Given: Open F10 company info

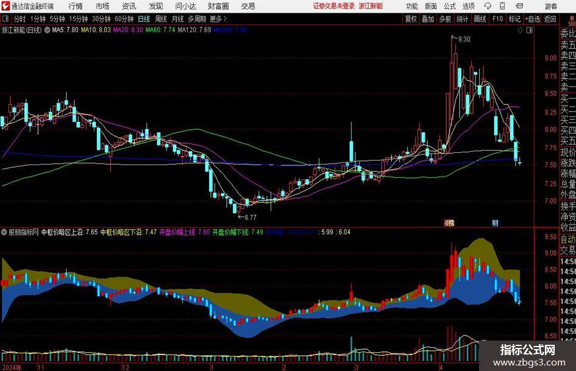Looking at the screenshot, I should (497, 19).
